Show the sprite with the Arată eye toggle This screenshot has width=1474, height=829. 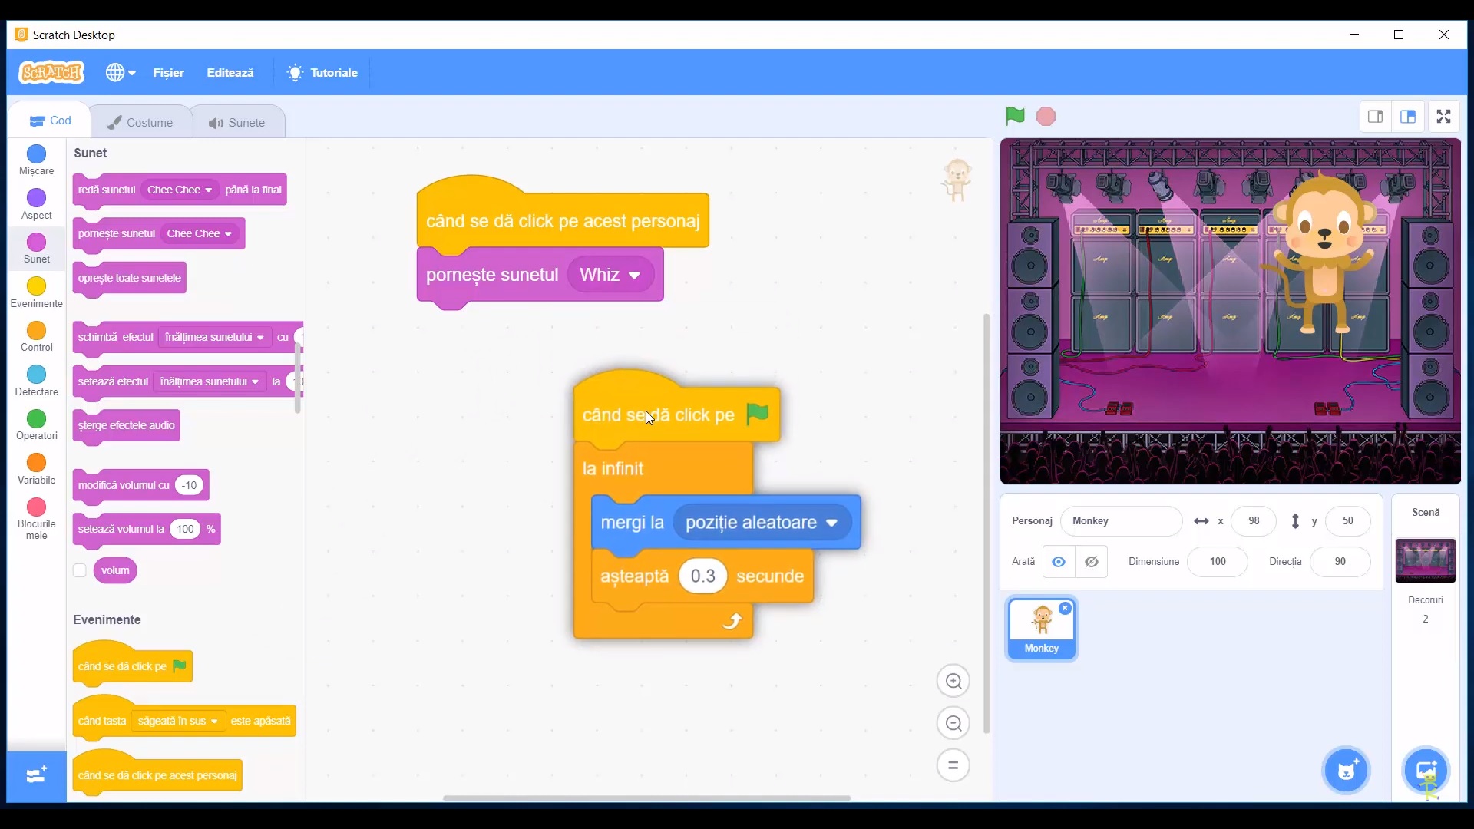[x=1059, y=561]
